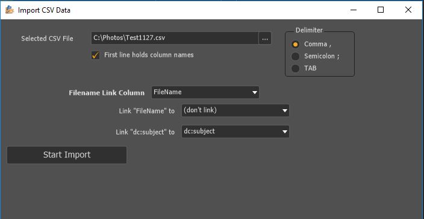The width and height of the screenshot is (424, 219).
Task: Maximize the Import CSV Data window
Action: tap(381, 10)
